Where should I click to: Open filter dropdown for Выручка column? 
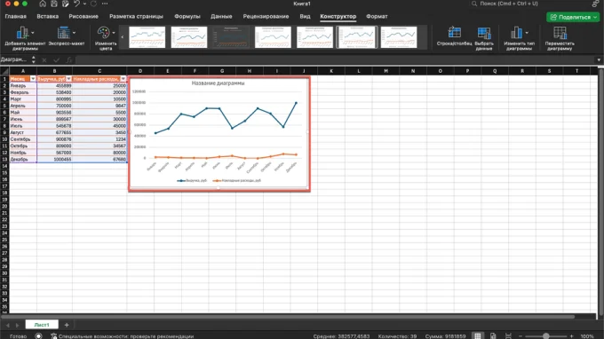[68, 79]
